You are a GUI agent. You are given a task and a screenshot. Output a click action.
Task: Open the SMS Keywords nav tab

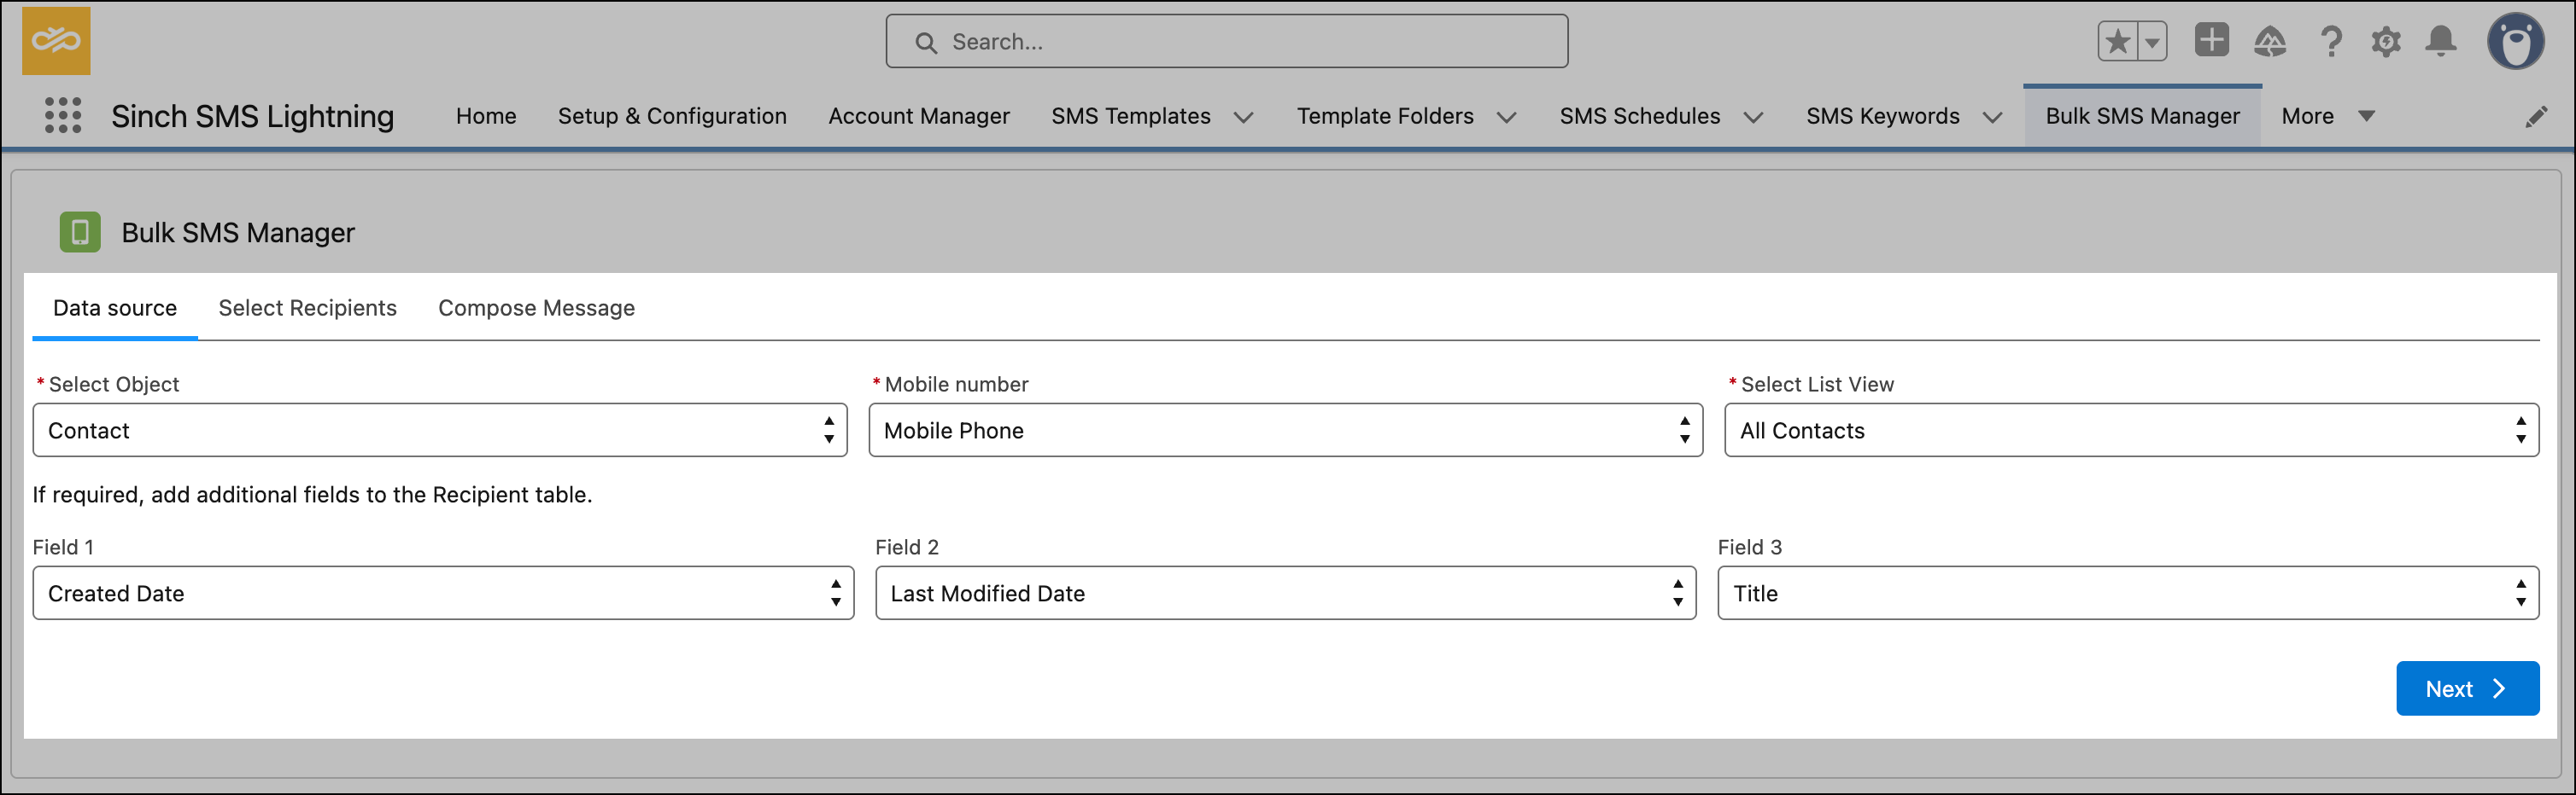(x=1883, y=116)
